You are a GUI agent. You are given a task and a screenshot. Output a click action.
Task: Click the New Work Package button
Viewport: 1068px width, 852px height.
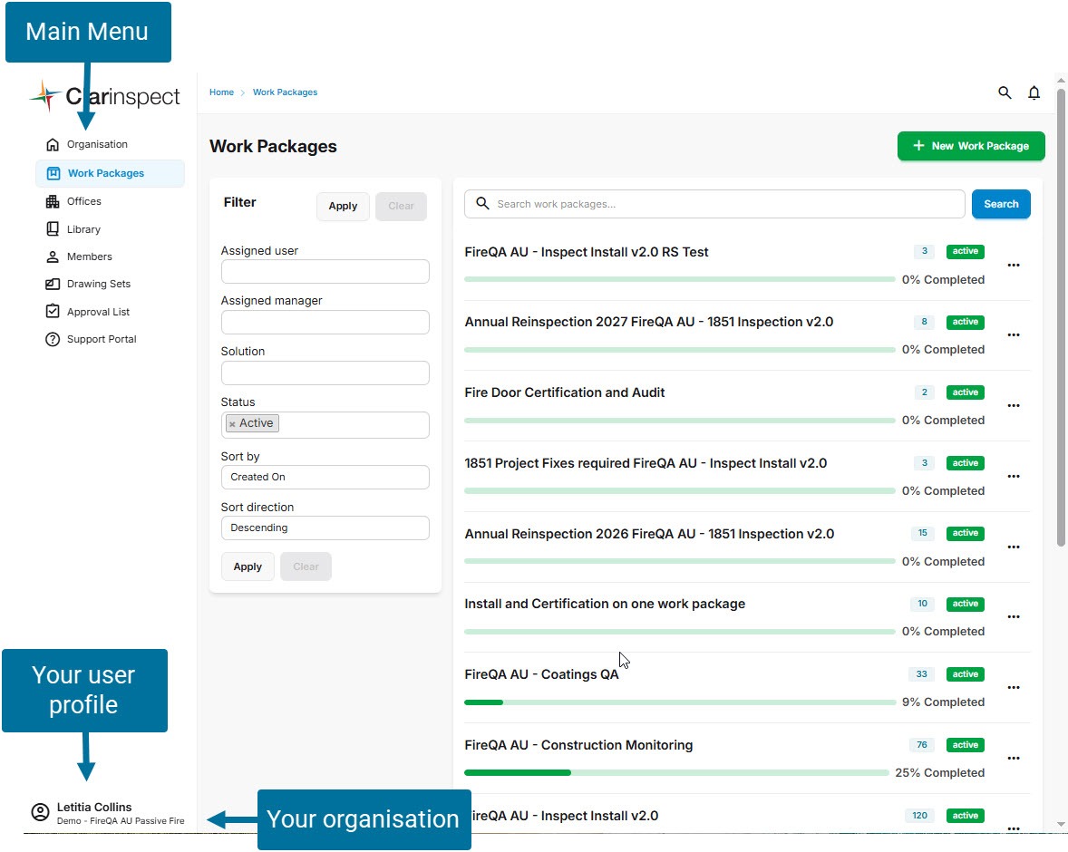click(970, 146)
